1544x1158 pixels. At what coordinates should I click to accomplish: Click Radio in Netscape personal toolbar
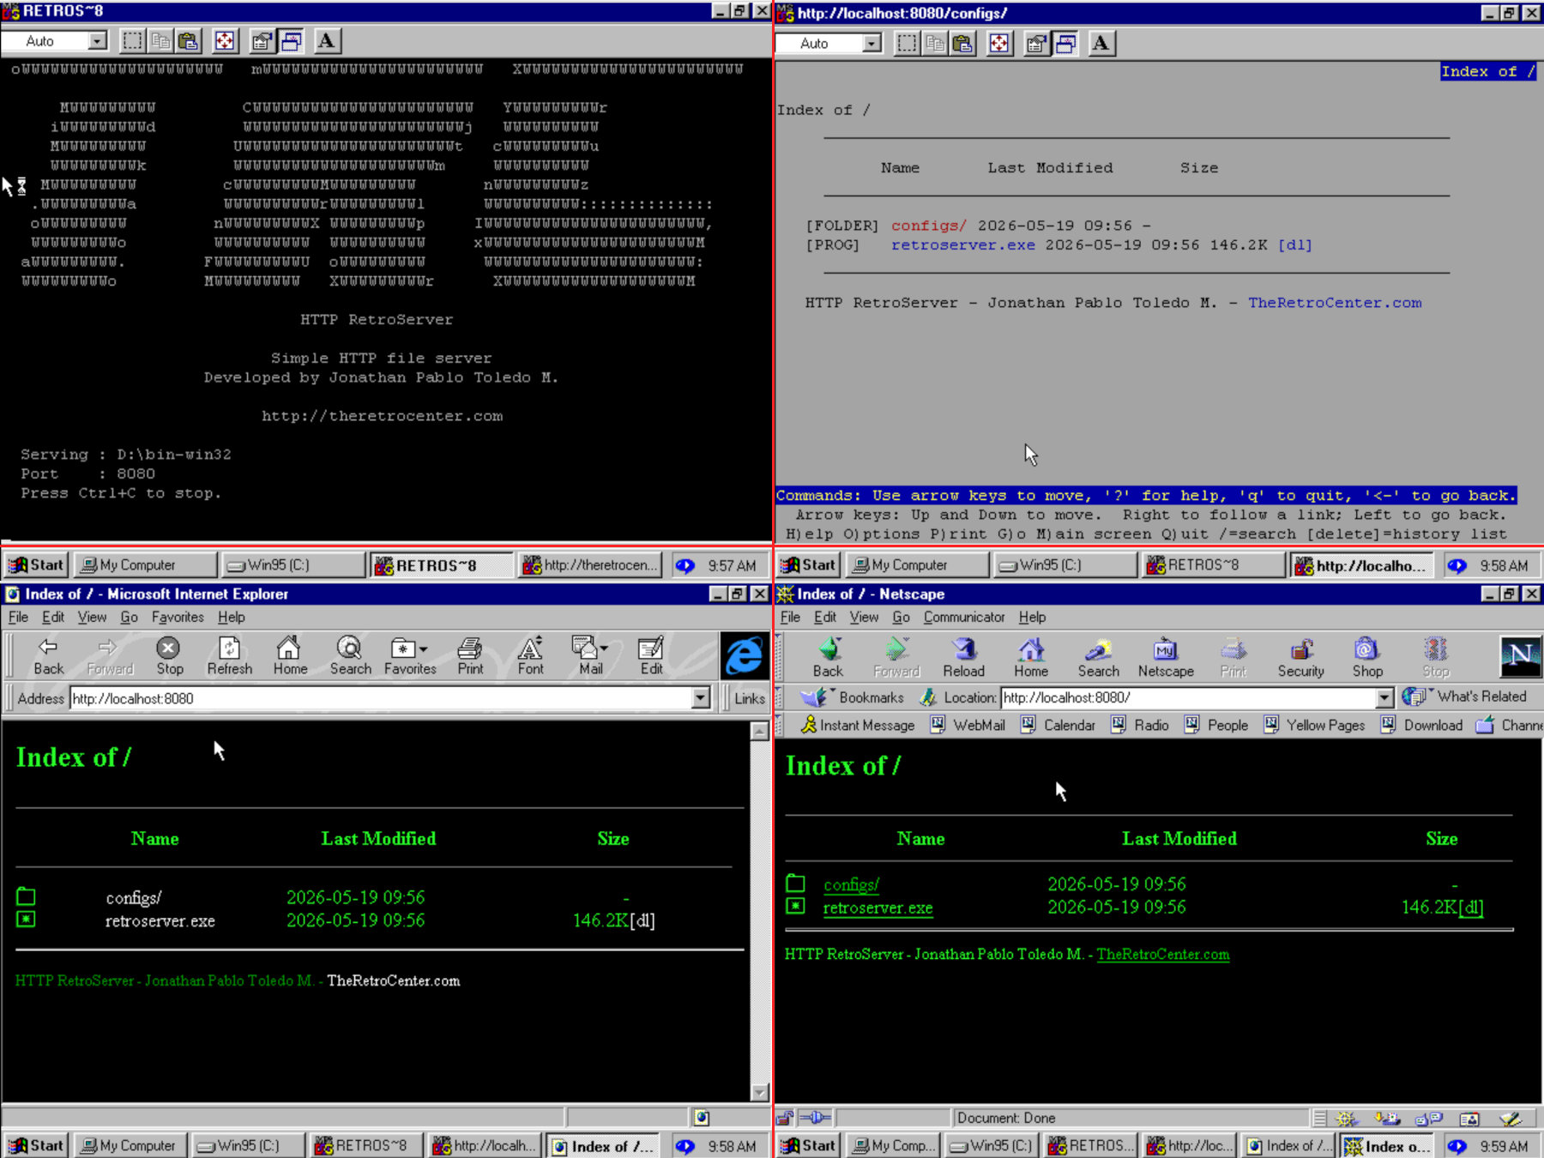(x=1140, y=725)
